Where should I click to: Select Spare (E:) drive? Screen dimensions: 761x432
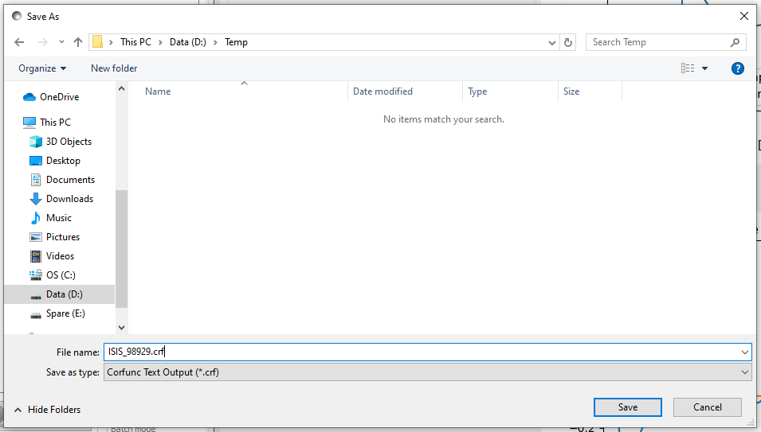[65, 313]
